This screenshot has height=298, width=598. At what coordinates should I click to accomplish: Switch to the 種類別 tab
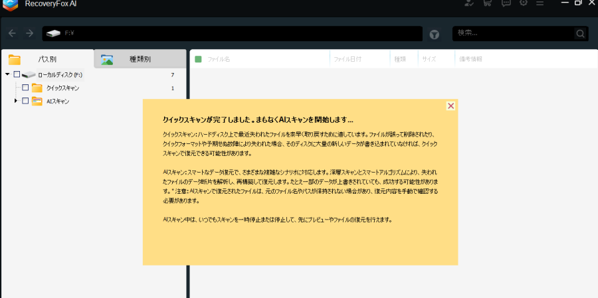(140, 59)
